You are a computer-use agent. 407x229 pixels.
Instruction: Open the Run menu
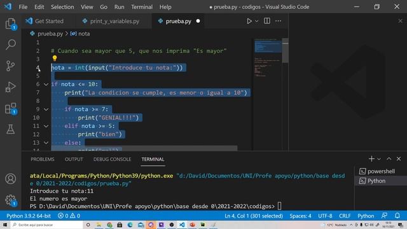click(x=119, y=7)
